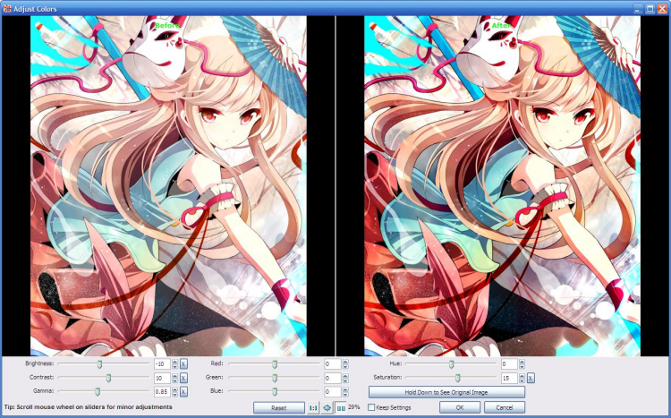Click the Gamma slider handle

click(98, 391)
